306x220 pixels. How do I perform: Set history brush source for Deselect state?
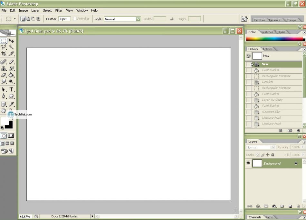coord(248,82)
